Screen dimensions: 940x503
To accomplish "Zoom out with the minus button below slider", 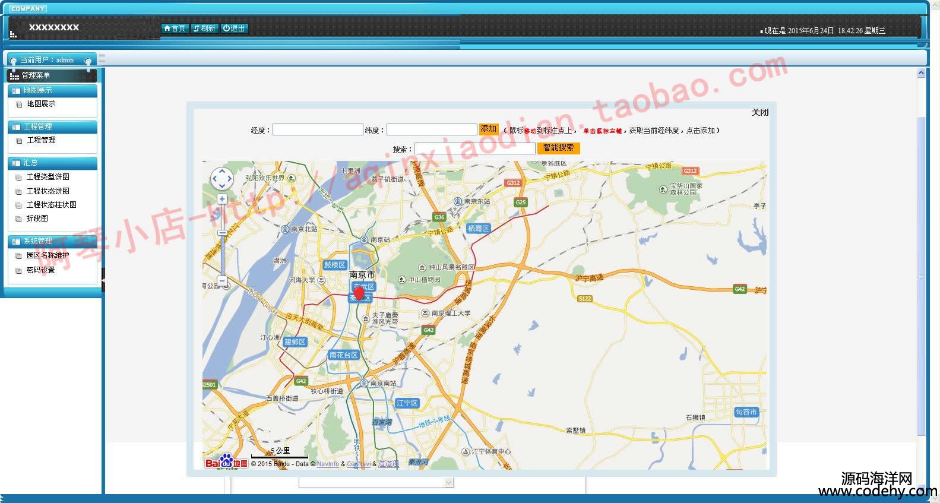I will [222, 280].
